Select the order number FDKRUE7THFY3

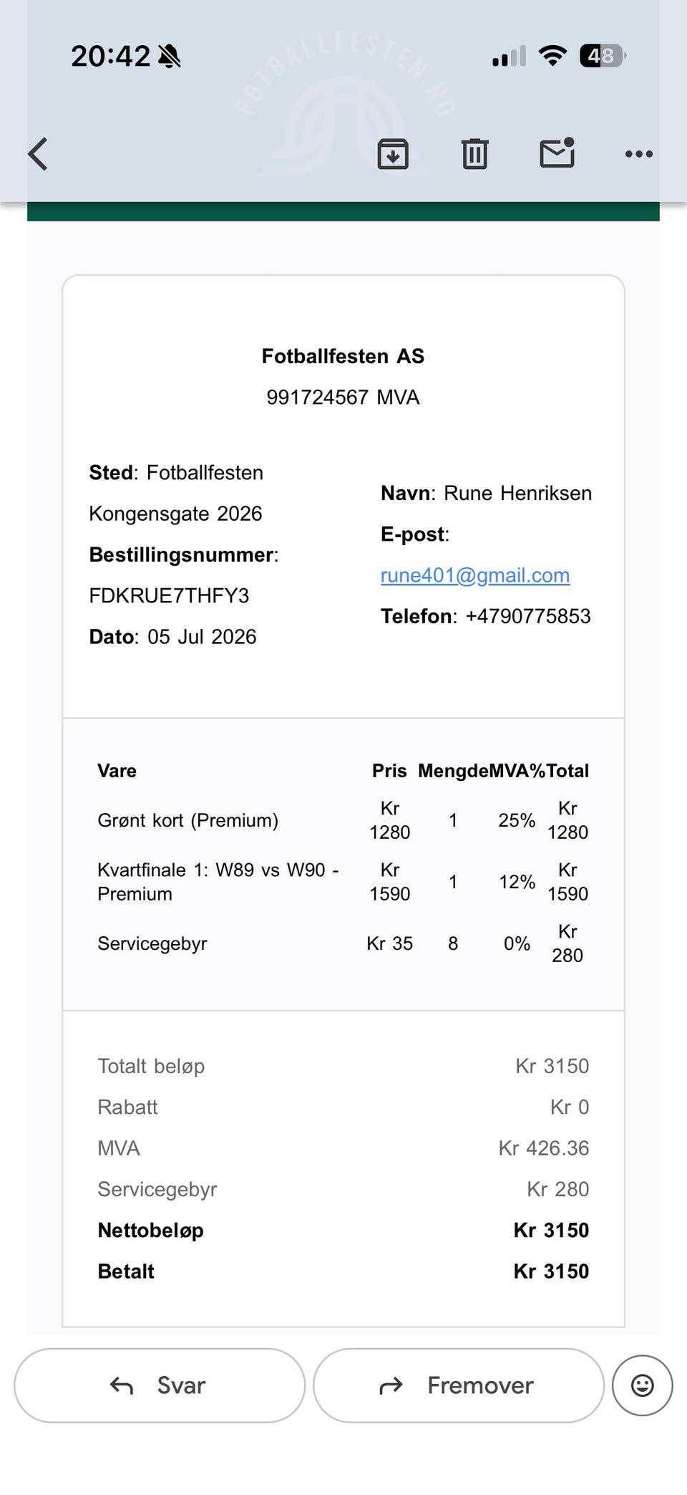[x=169, y=595]
